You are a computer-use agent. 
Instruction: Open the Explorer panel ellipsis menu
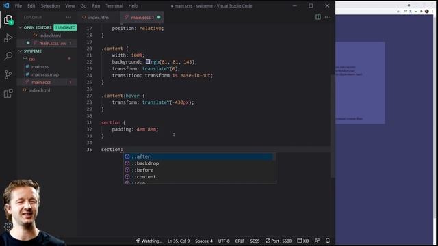point(68,17)
